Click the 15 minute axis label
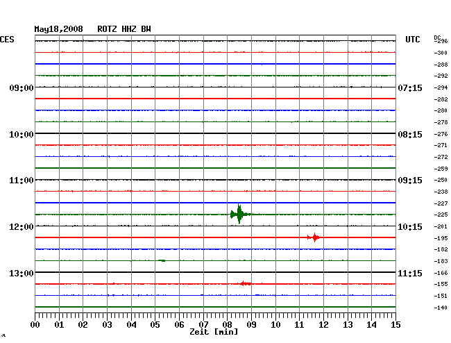This screenshot has height=343, width=451. point(395,324)
